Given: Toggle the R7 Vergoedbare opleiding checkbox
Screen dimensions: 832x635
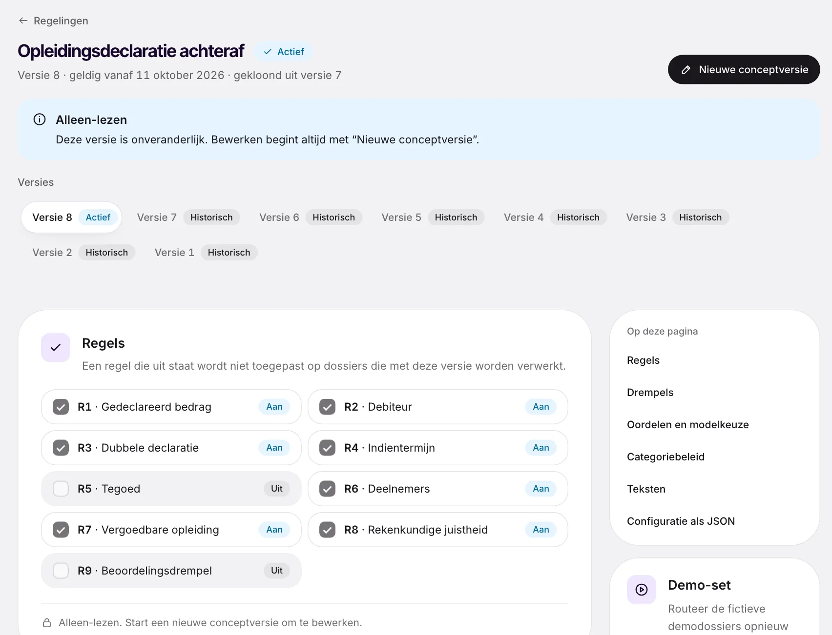Looking at the screenshot, I should (x=61, y=530).
